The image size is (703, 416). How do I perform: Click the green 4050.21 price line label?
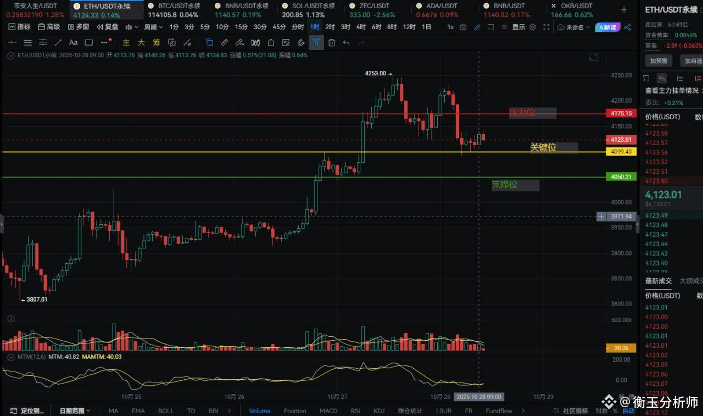click(x=621, y=177)
